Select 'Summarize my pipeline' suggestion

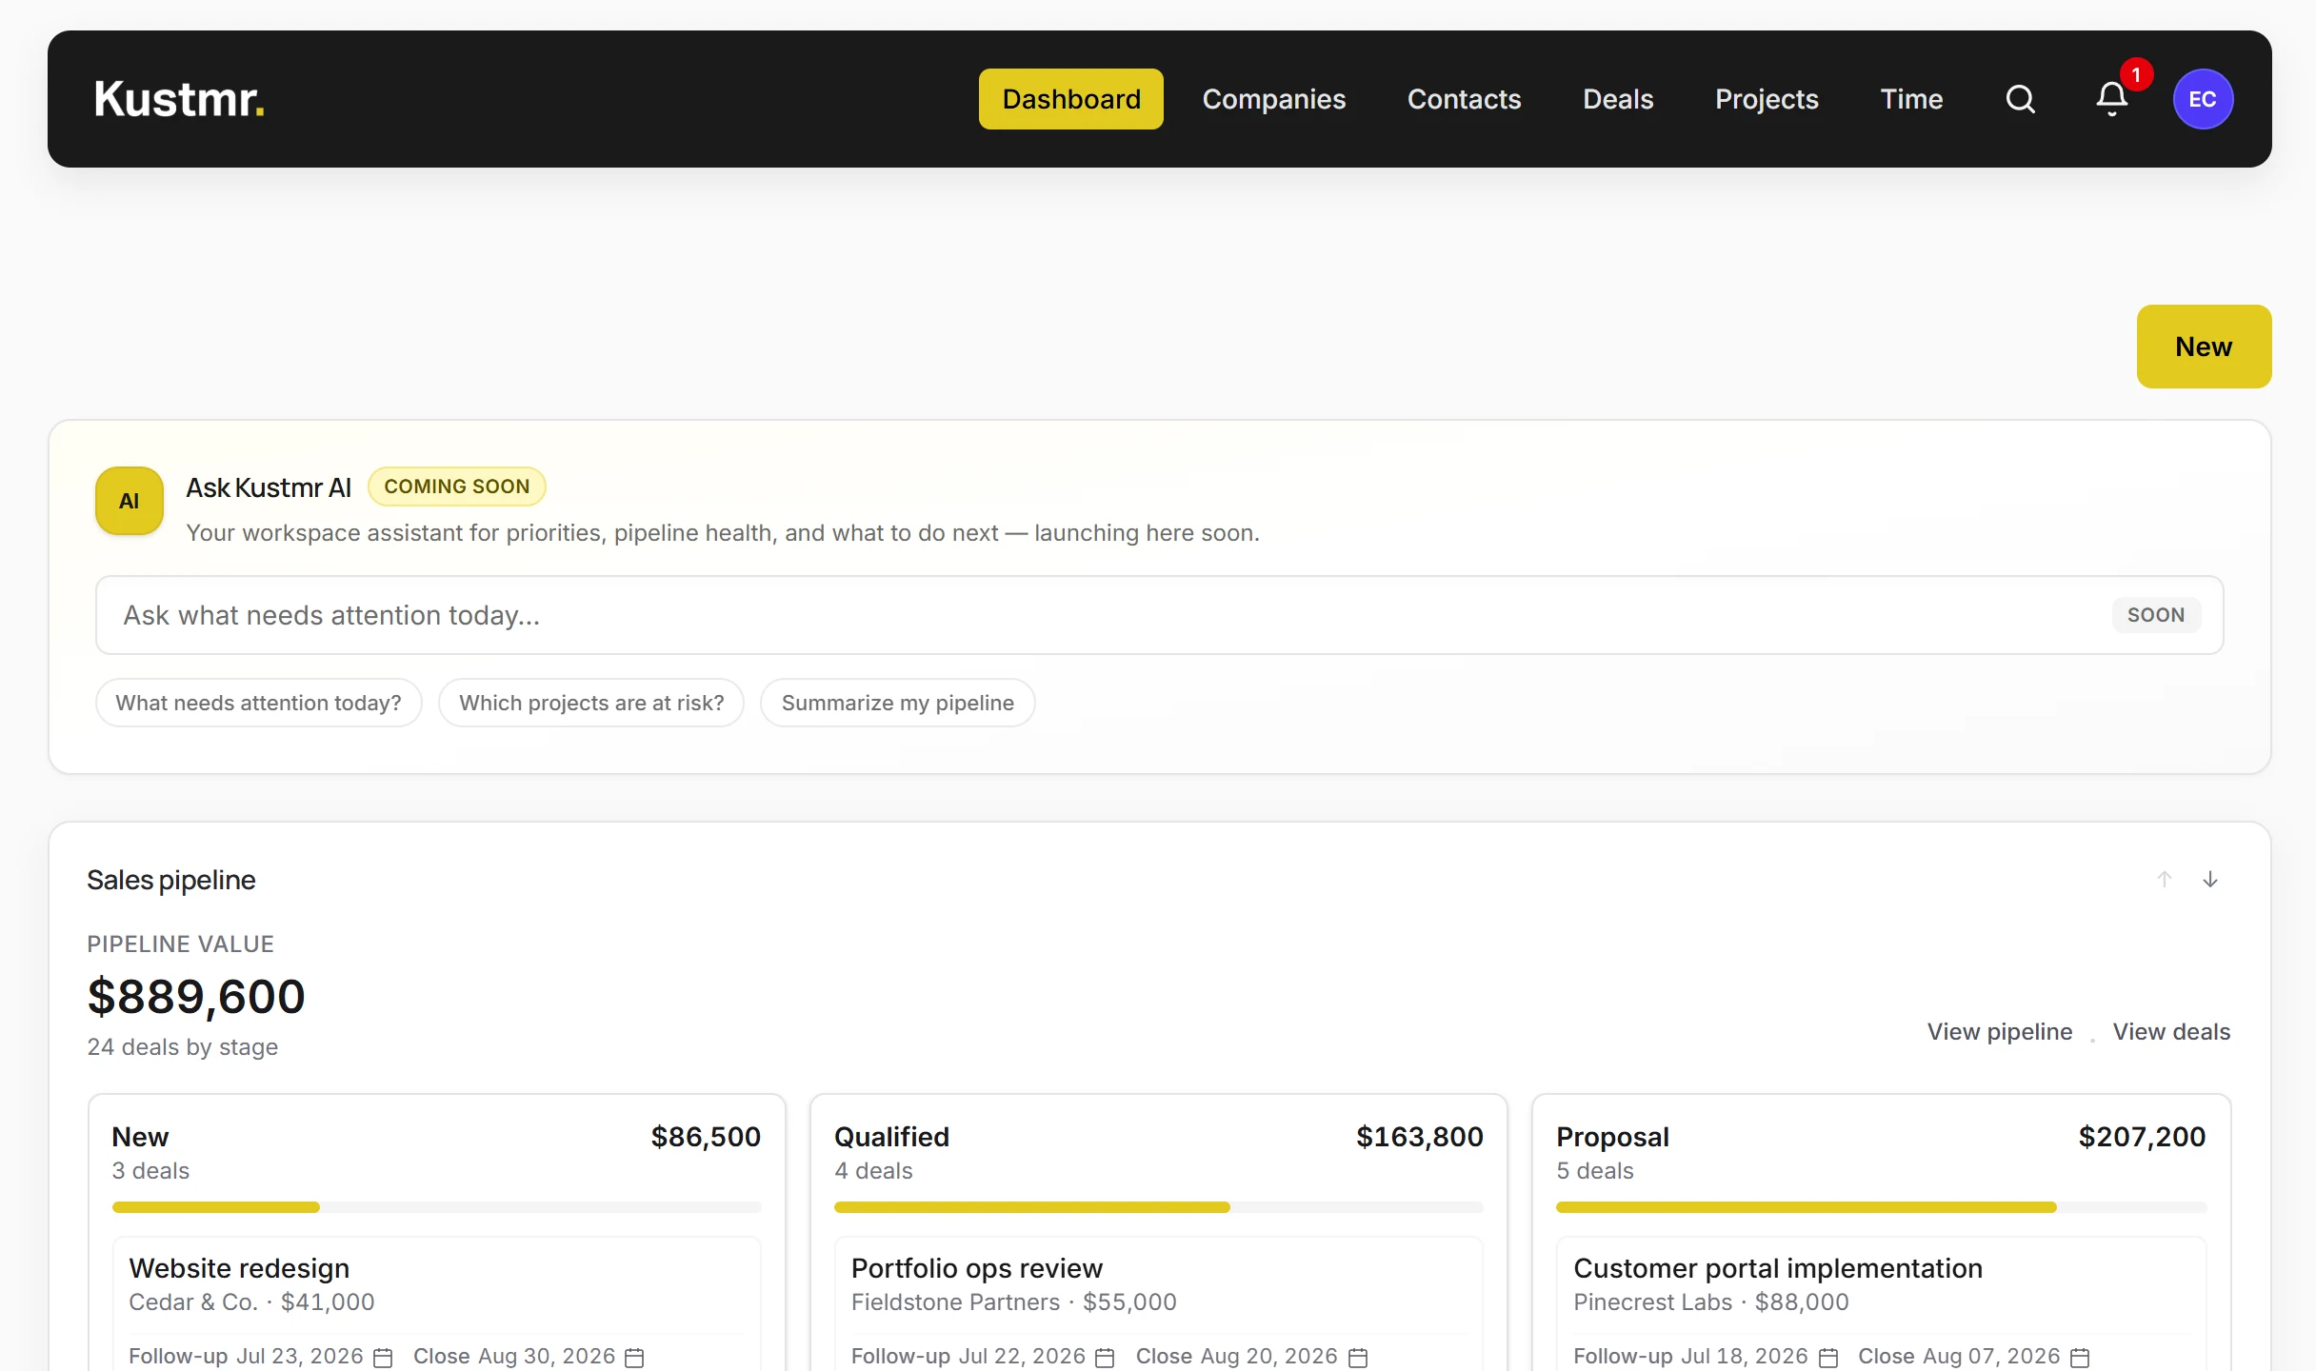[897, 703]
